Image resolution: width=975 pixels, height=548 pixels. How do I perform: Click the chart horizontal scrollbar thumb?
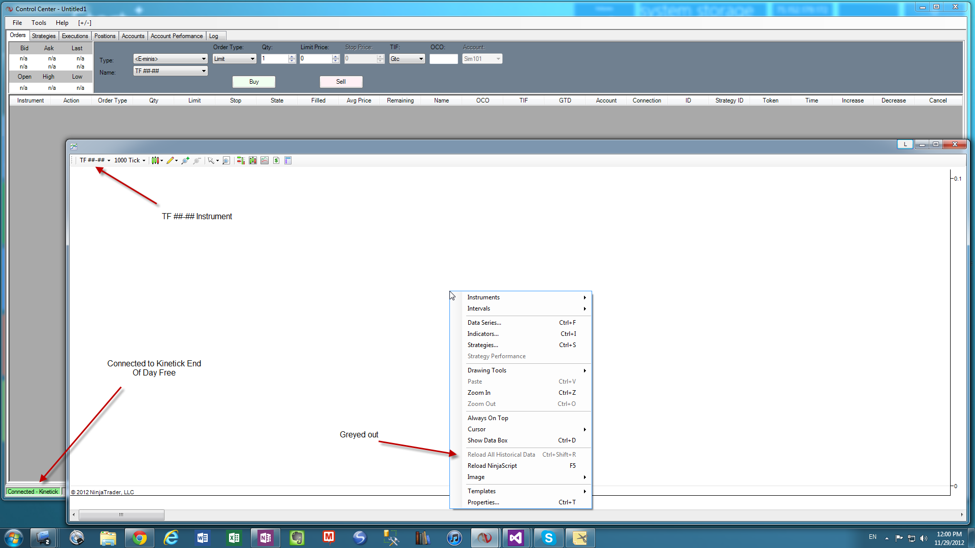(121, 515)
